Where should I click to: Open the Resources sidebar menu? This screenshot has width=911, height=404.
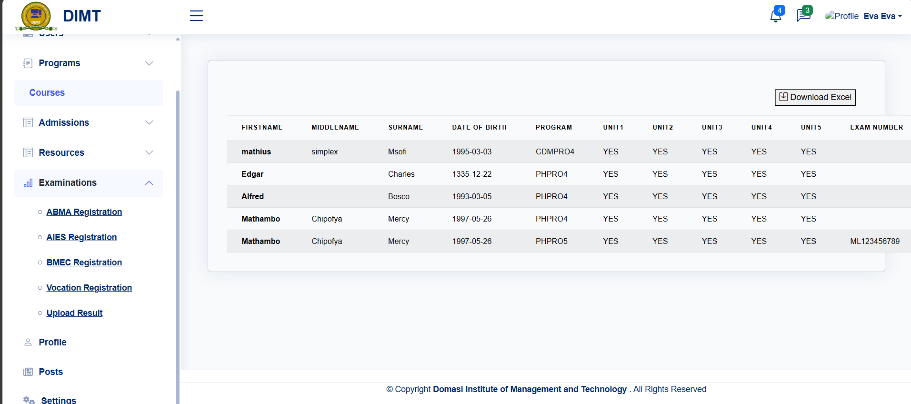pyautogui.click(x=89, y=152)
